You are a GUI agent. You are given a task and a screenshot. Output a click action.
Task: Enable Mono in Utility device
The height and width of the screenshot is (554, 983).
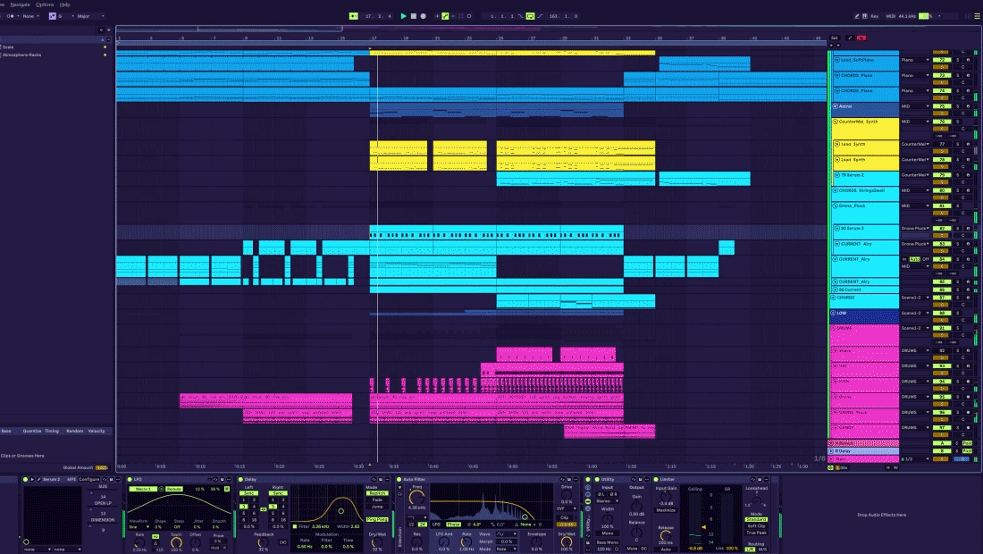tap(608, 533)
